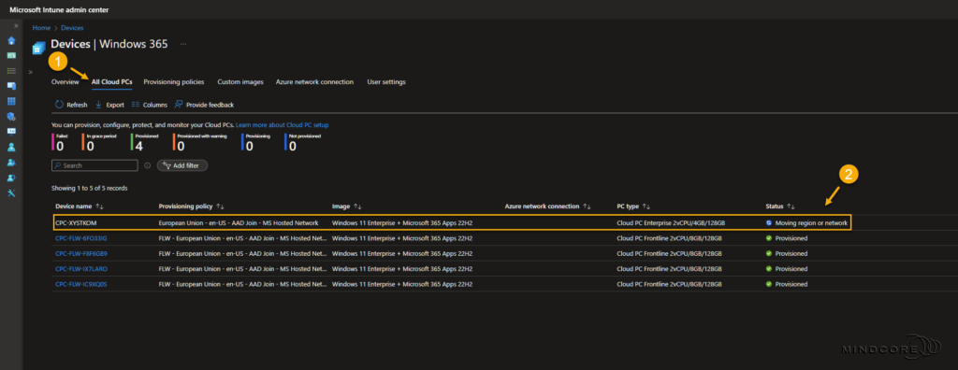Go to Devices breadcrumb link
Viewport: 958px width, 370px height.
(72, 28)
